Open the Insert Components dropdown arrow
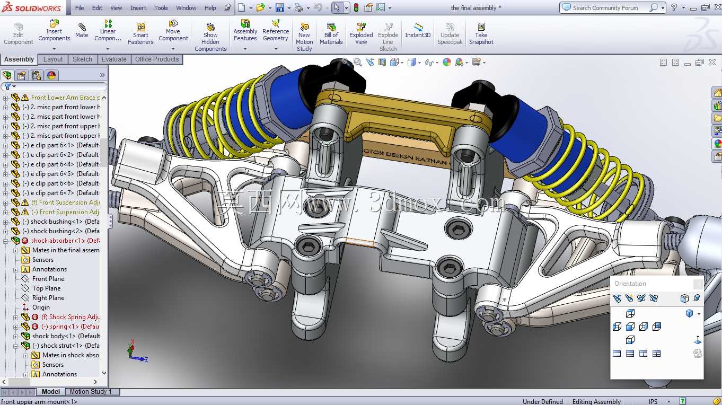The height and width of the screenshot is (405, 722). pos(54,49)
